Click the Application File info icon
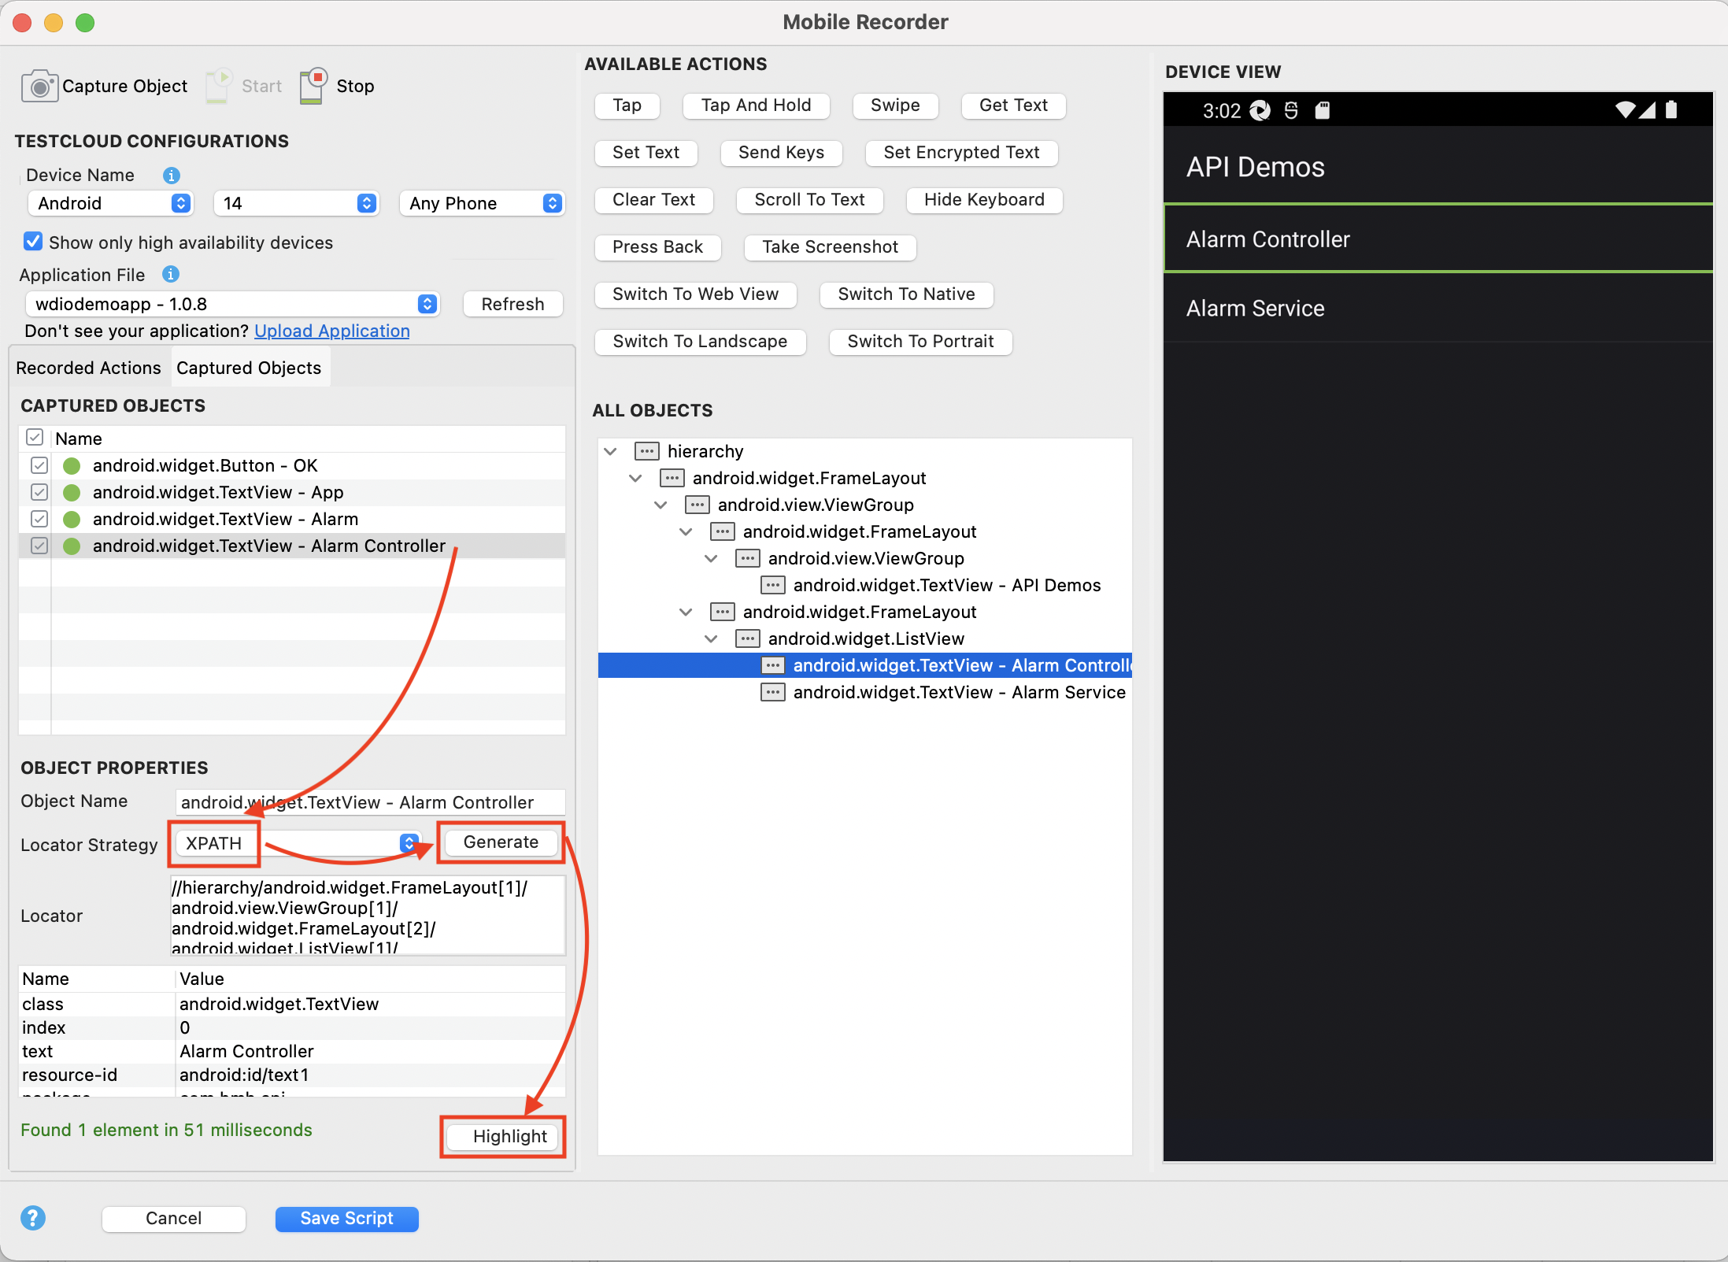This screenshot has width=1728, height=1262. click(x=170, y=274)
